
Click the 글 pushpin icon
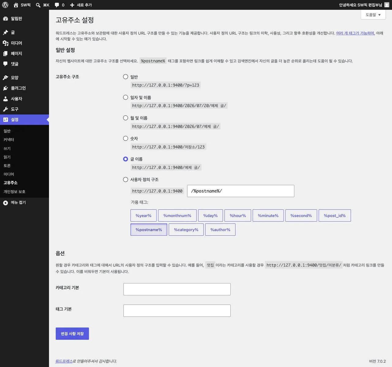(x=6, y=32)
